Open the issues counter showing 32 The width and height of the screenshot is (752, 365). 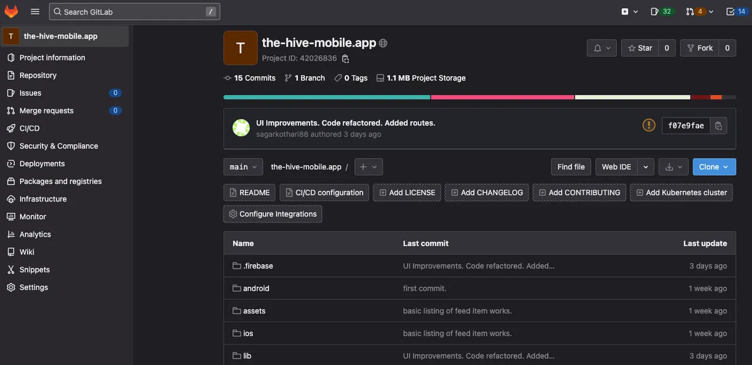point(662,11)
